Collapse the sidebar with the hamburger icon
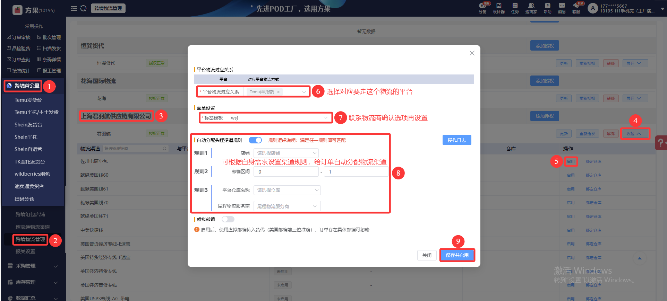667x301 pixels. pos(74,8)
